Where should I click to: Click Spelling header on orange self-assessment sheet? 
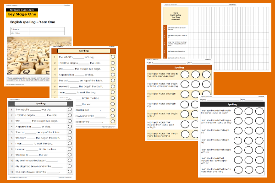coord(179,67)
